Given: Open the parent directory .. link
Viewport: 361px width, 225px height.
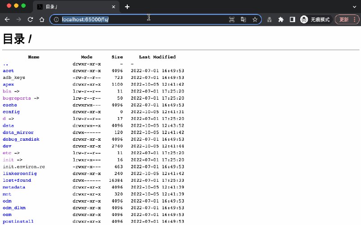Looking at the screenshot, I should (5, 64).
